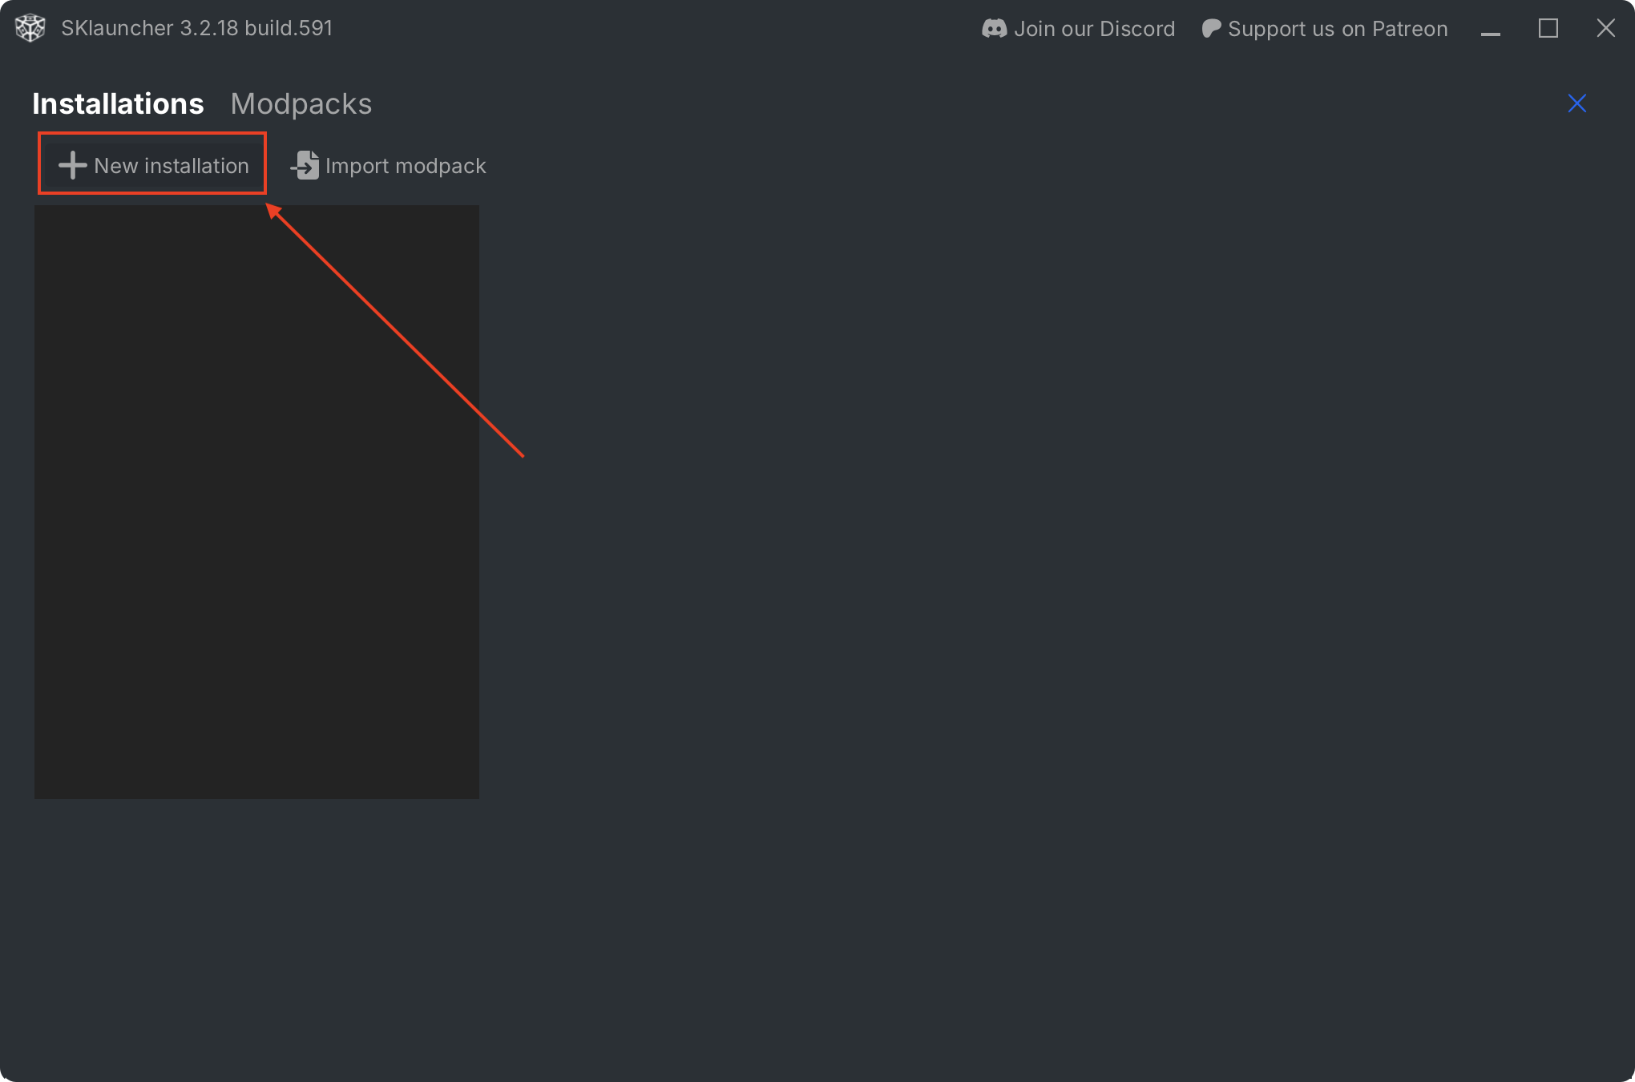Close the Installations panel with blue X
This screenshot has width=1635, height=1082.
pos(1576,103)
